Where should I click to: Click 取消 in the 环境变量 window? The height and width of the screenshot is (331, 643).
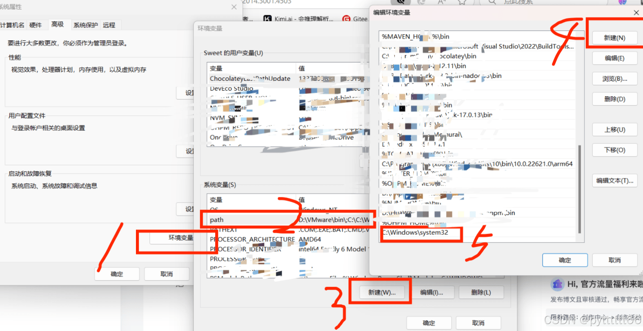click(x=478, y=323)
